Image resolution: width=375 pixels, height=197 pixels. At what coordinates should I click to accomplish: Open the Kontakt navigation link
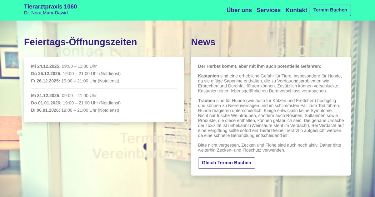(296, 10)
